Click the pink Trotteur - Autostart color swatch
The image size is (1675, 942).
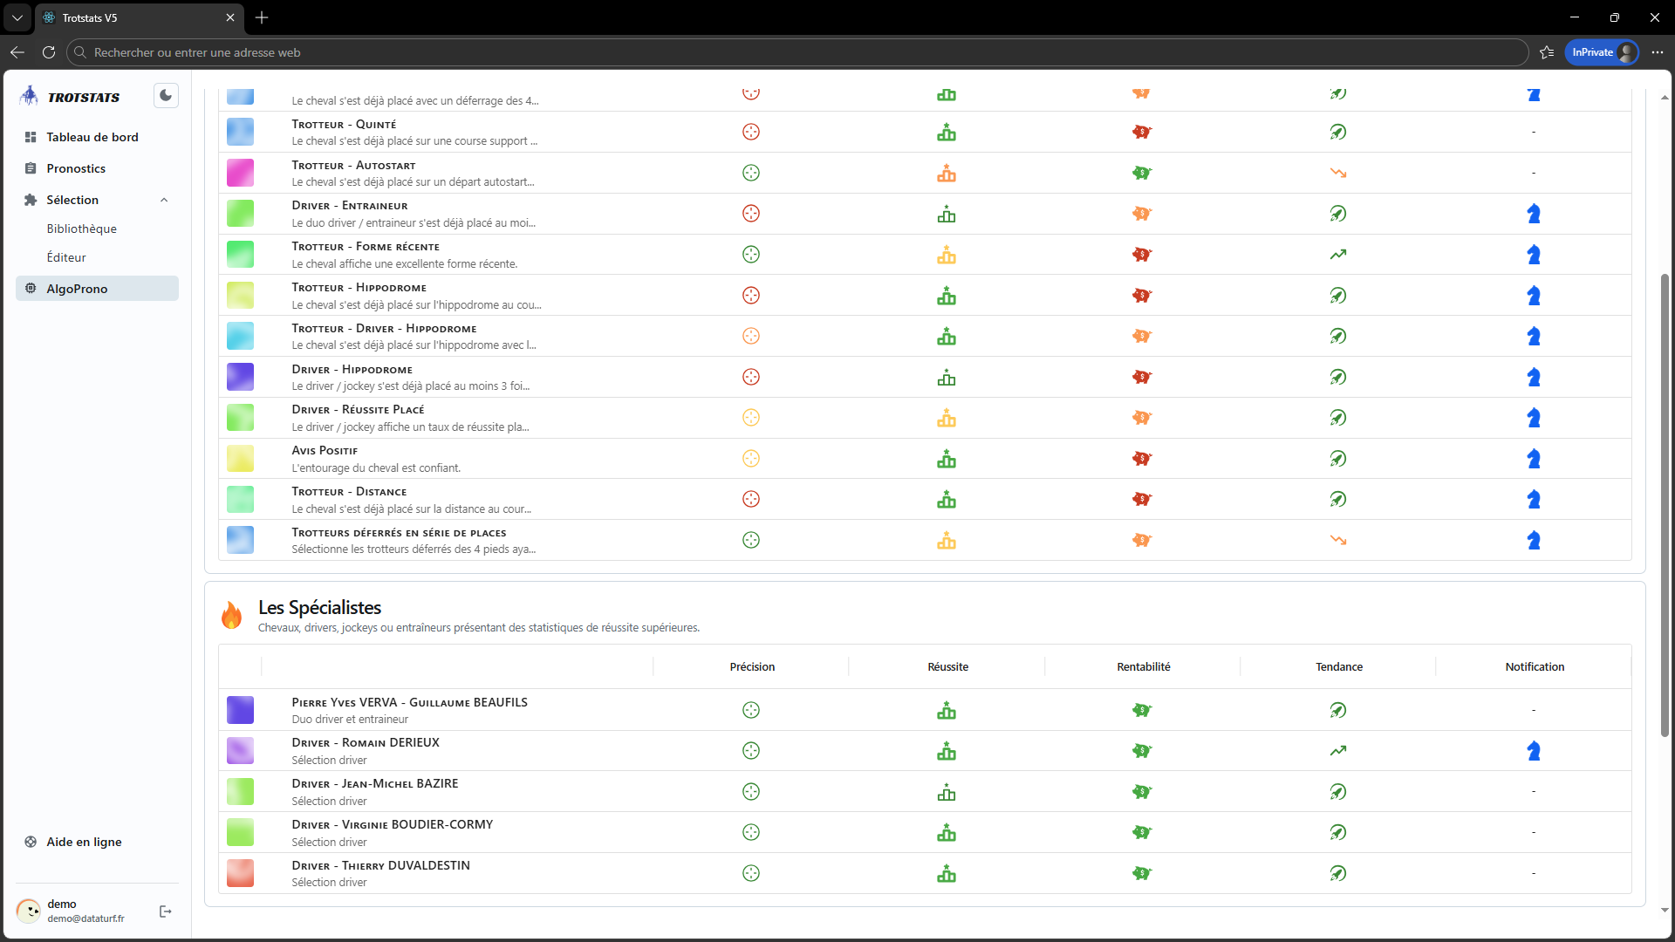coord(240,173)
